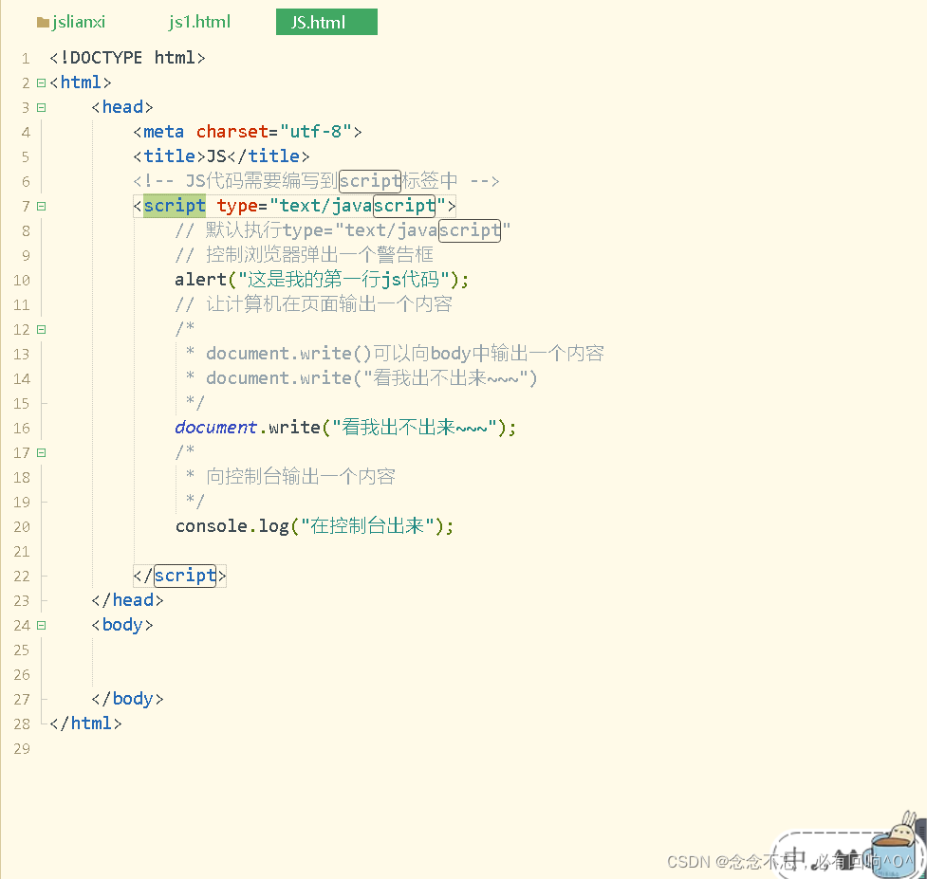Screen dimensions: 927x879
Task: Click the DOCTYPE html declaration
Action: pyautogui.click(x=126, y=57)
